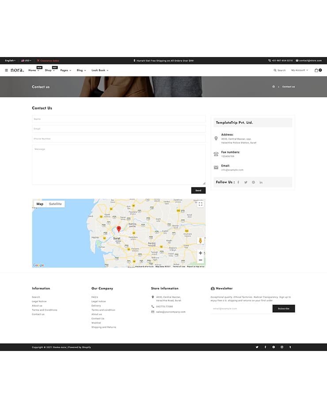This screenshot has width=327, height=408.
Task: Zoom in on the map
Action: pyautogui.click(x=200, y=253)
